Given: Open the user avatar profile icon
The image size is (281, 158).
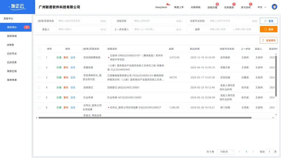Looking at the screenshot, I should (x=274, y=6).
